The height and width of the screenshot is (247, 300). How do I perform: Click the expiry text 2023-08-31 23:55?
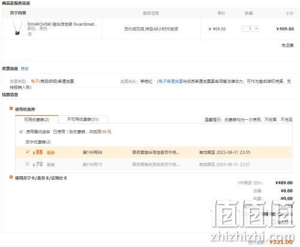(x=233, y=152)
